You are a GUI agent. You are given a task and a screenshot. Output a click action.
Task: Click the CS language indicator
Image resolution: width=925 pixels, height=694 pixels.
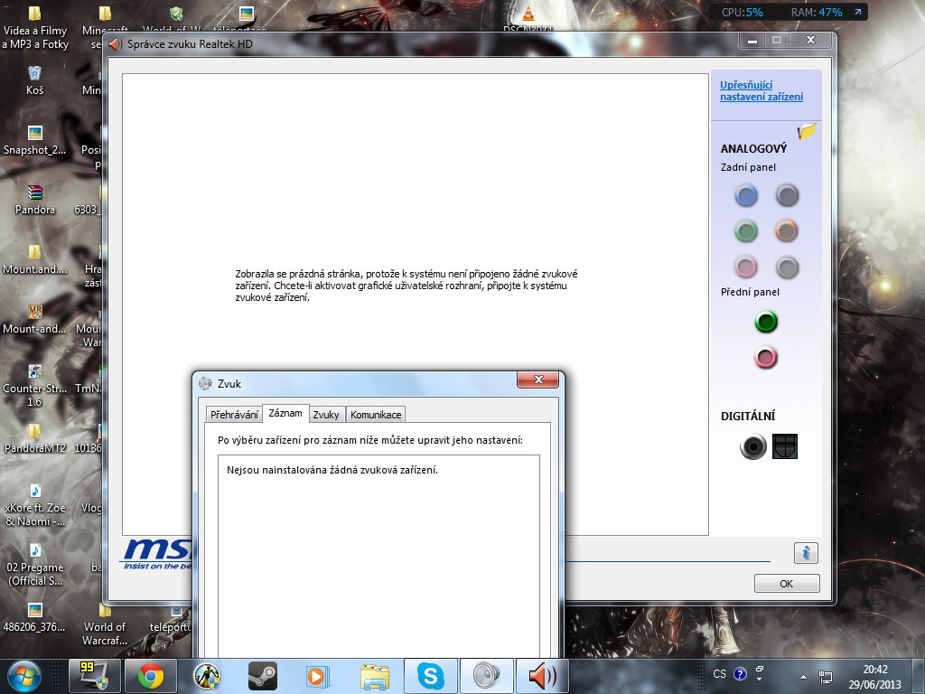click(x=720, y=673)
